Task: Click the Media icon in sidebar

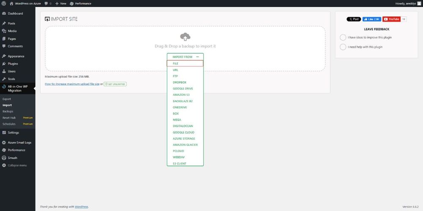Action: coord(4,31)
